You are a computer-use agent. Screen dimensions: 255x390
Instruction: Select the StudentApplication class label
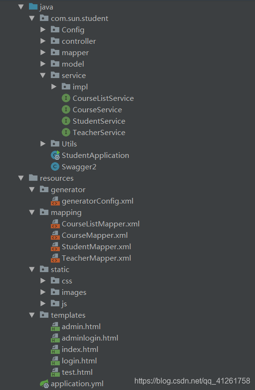point(95,156)
